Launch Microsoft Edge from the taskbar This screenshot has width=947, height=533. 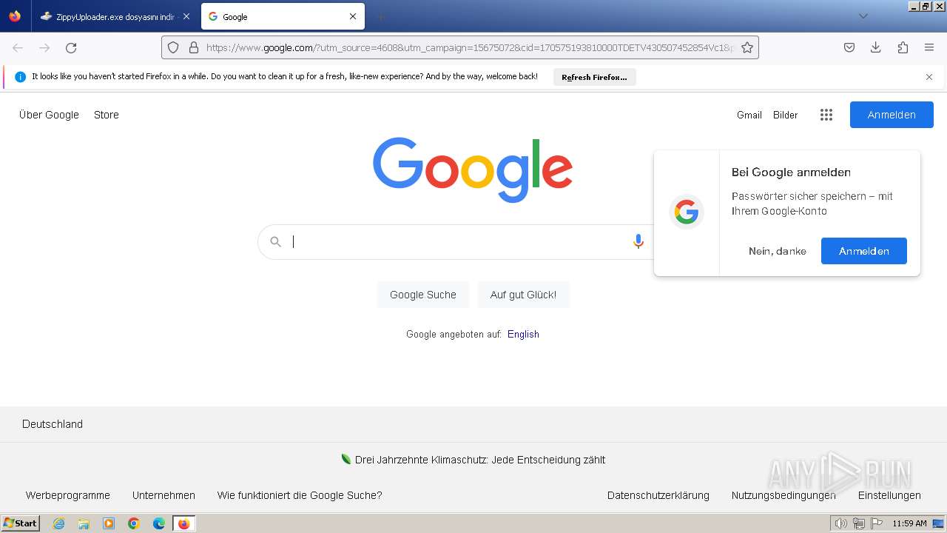159,523
